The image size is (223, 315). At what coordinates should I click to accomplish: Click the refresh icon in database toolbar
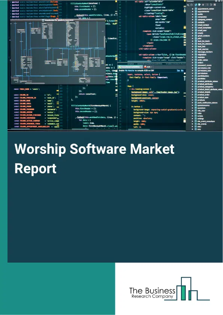pos(196,5)
